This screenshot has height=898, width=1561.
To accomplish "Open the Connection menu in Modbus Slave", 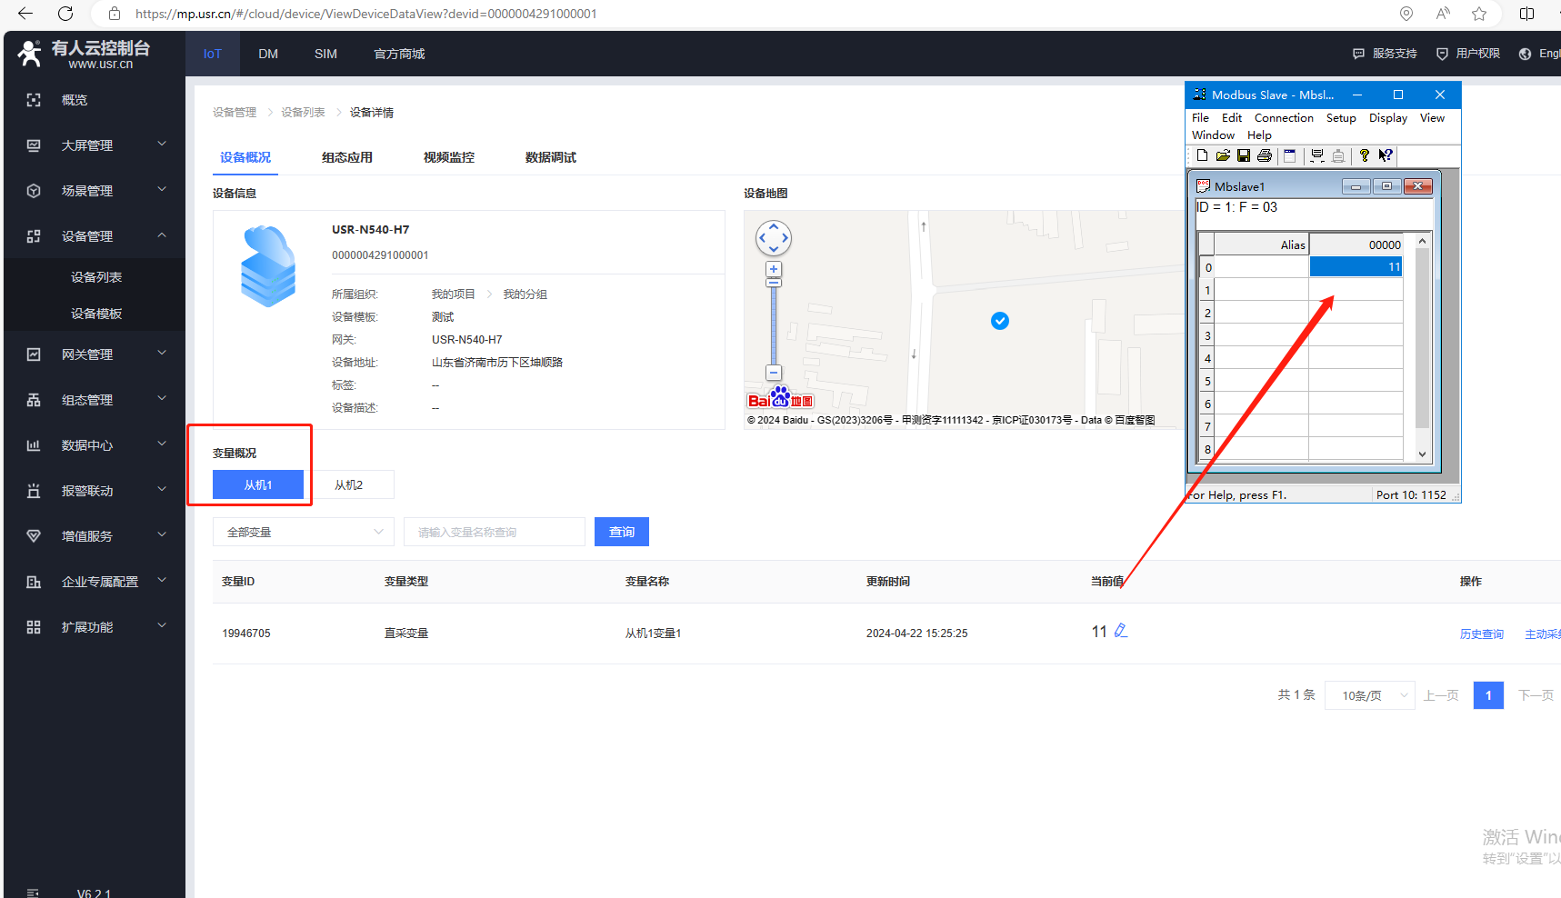I will click(x=1283, y=118).
